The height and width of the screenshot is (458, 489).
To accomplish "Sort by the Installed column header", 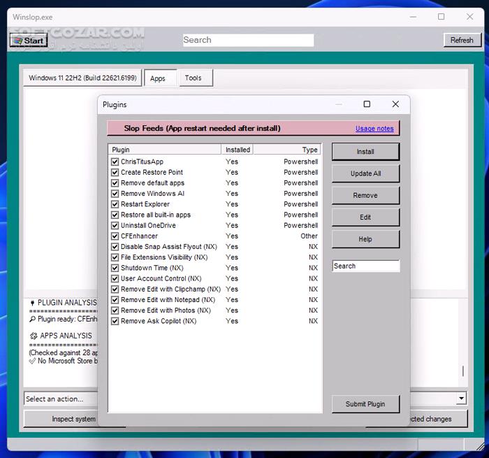I will (x=238, y=150).
